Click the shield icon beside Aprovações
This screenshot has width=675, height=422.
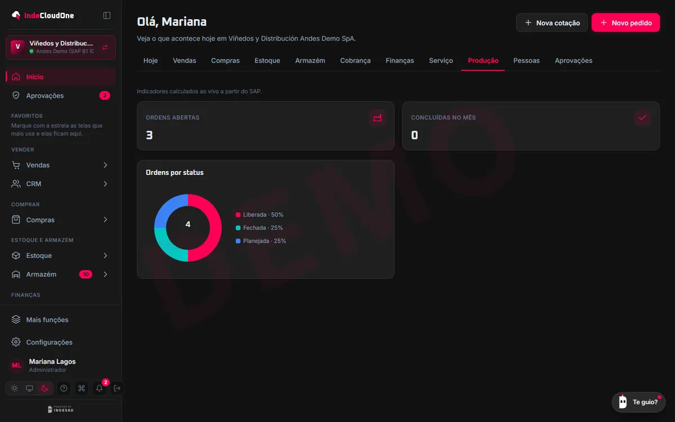16,96
